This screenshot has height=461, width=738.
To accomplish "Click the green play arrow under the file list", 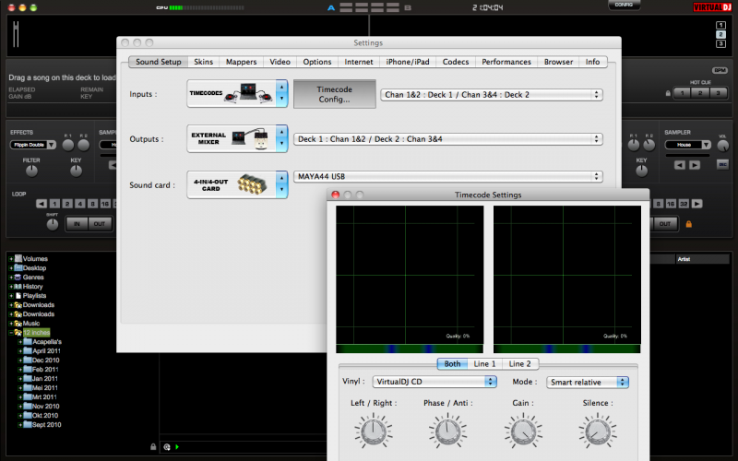I will (x=177, y=447).
